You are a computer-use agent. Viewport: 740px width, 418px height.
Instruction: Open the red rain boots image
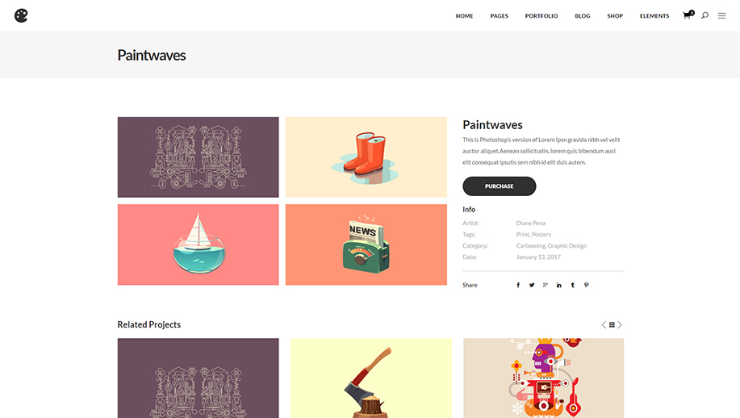pyautogui.click(x=366, y=157)
